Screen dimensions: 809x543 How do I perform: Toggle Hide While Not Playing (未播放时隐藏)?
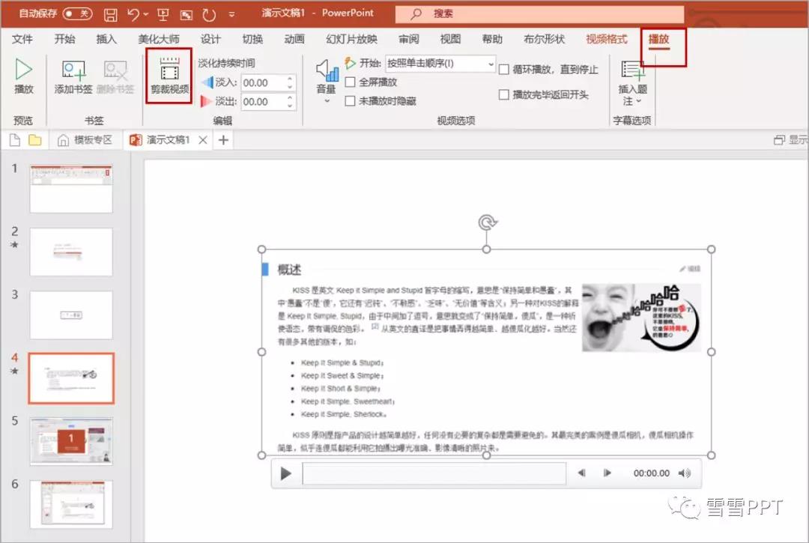point(350,101)
